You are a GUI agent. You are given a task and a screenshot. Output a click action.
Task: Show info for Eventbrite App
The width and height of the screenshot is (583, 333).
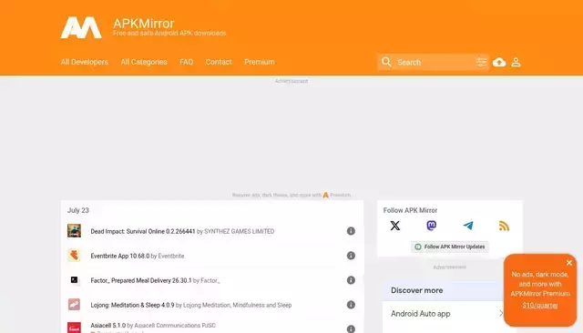coord(351,256)
